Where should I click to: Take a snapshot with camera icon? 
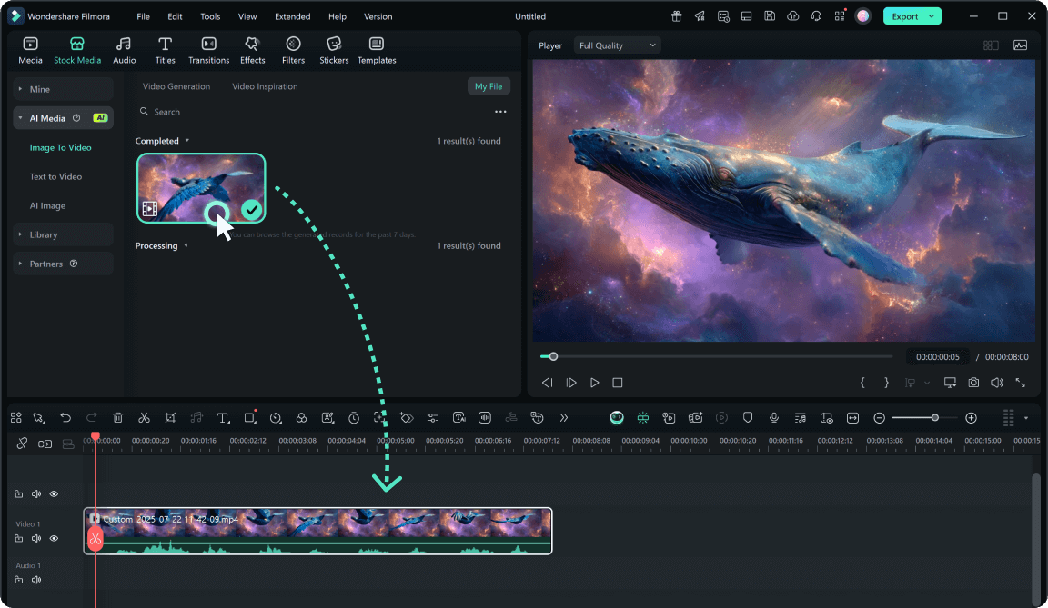pos(973,383)
